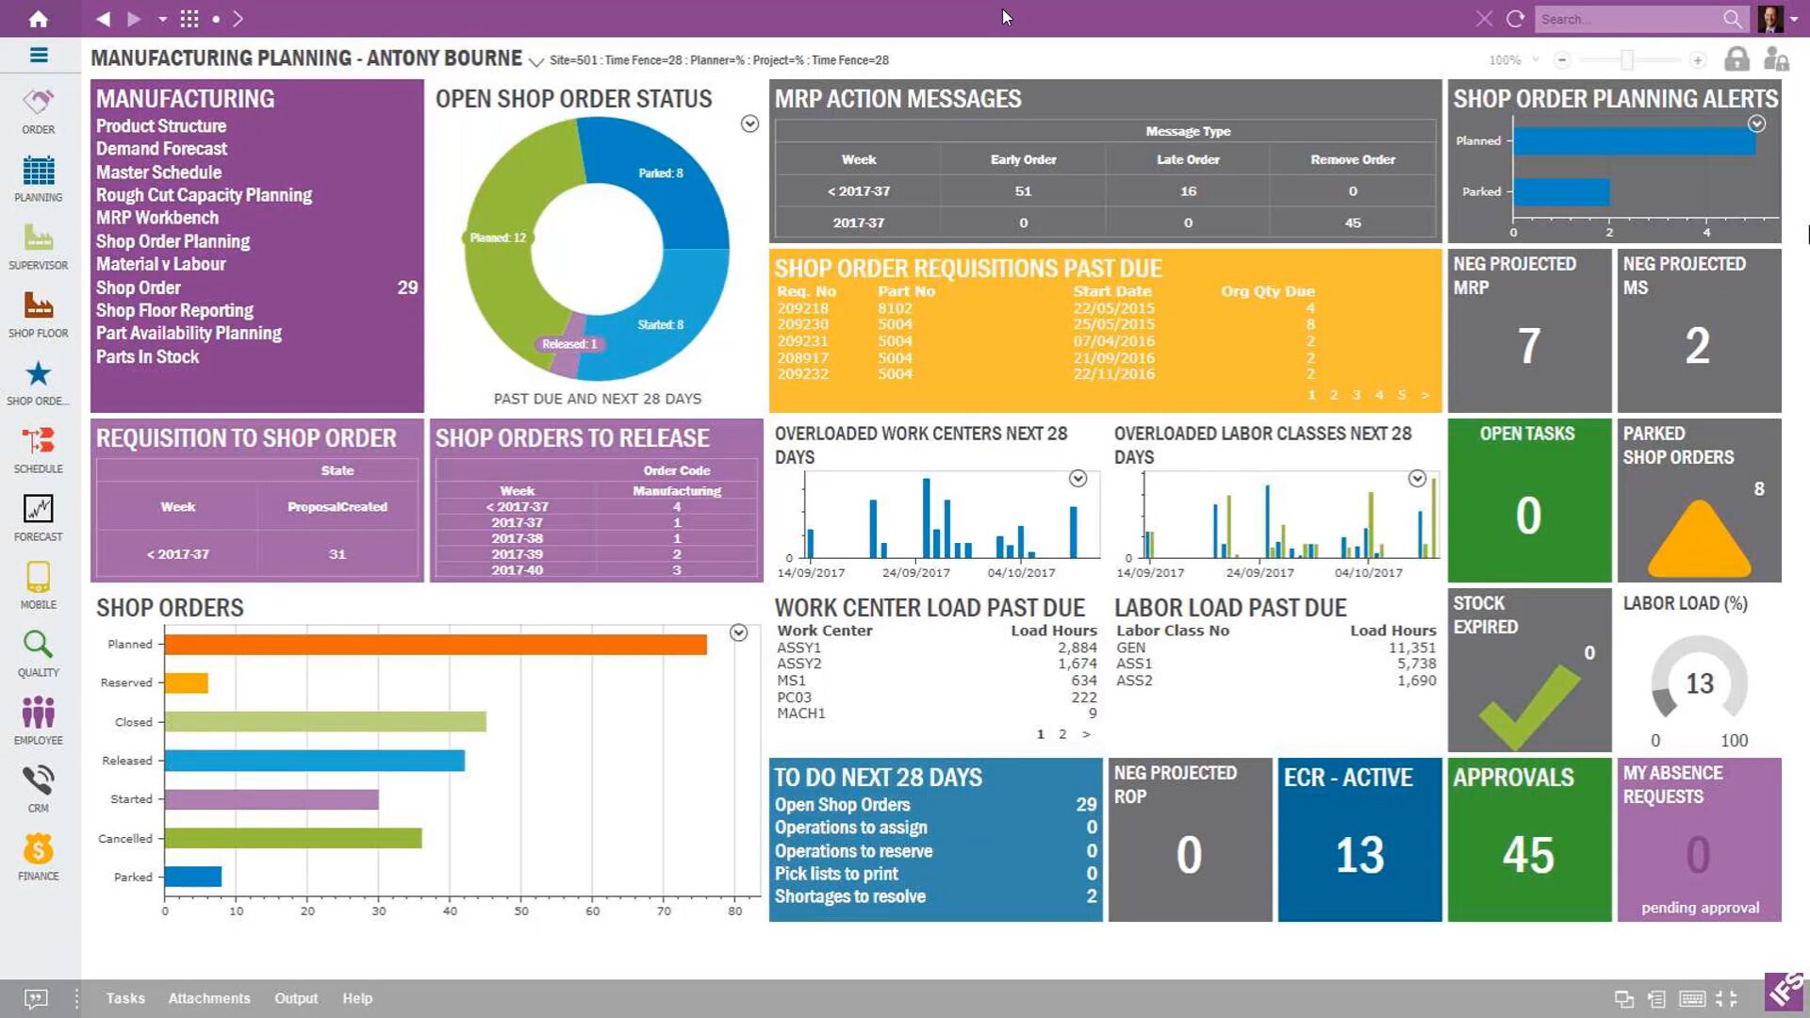
Task: Click the chat feedback icon in bottom bar
Action: point(36,998)
